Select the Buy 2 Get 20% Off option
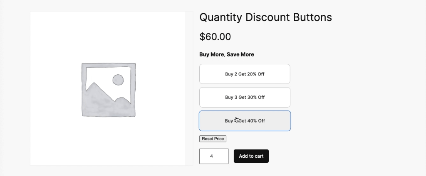Screen dimensions: 426x176 point(245,74)
